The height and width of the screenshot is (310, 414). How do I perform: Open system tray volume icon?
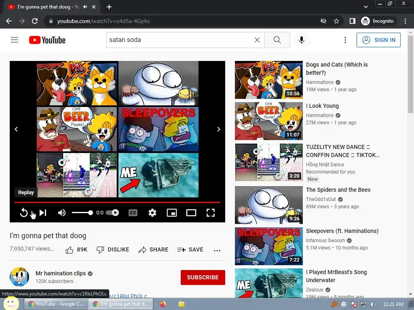[x=373, y=304]
